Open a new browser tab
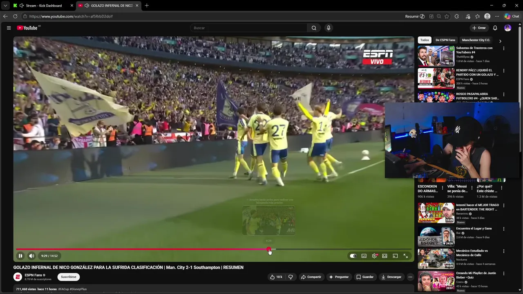The height and width of the screenshot is (294, 523). point(147,6)
